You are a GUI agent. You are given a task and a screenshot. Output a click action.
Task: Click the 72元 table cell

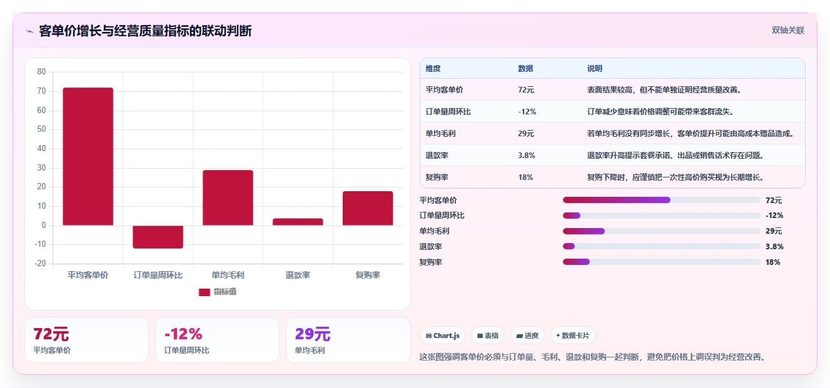pyautogui.click(x=526, y=90)
